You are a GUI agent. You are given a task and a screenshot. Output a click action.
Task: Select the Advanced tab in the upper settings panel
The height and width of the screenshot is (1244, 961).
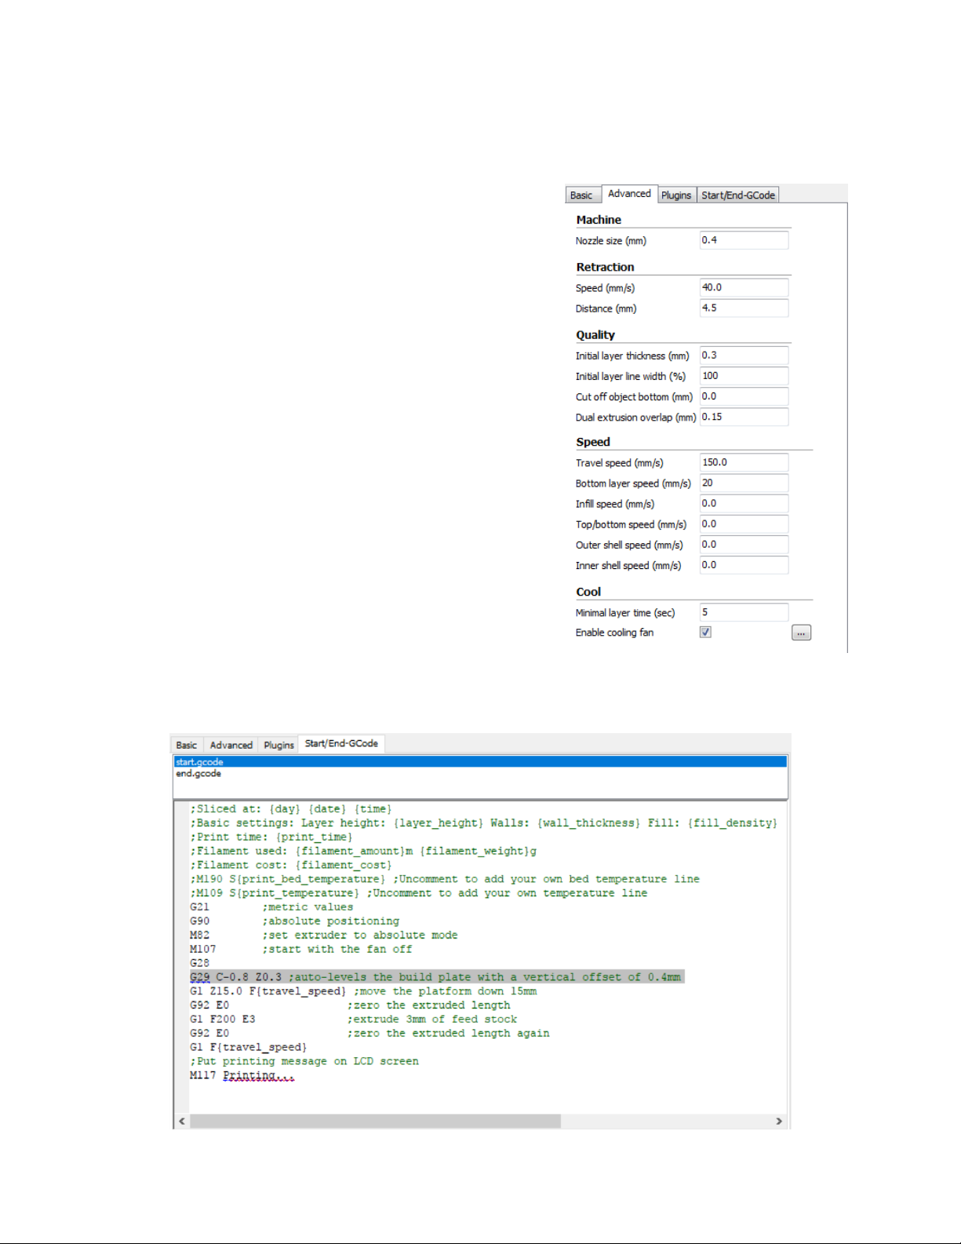(629, 194)
